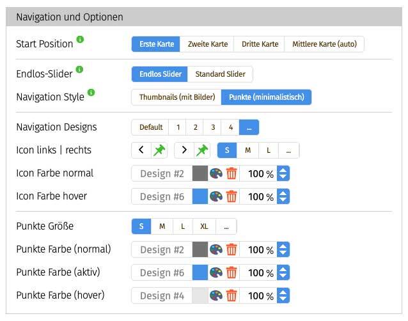
Task: Adjust opacity stepper for Punkte Farbe (normal)
Action: click(x=283, y=250)
